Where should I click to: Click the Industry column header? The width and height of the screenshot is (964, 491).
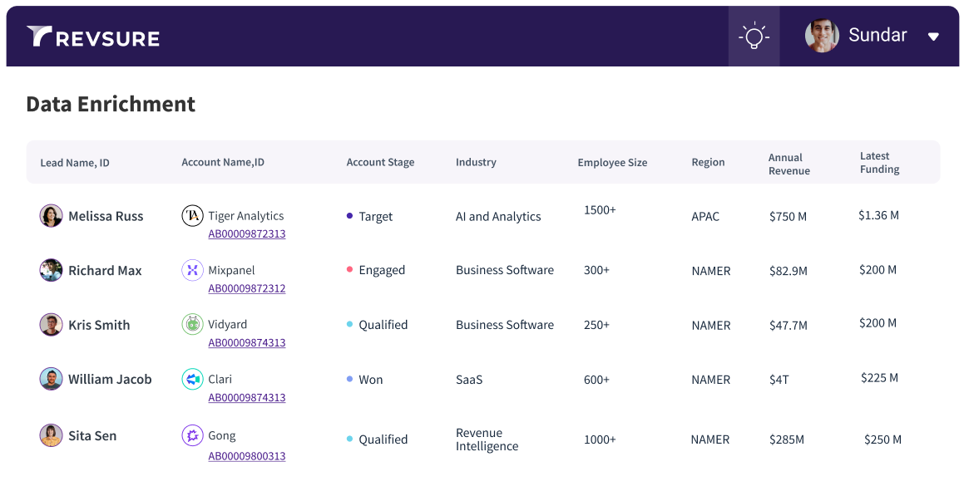coord(476,162)
